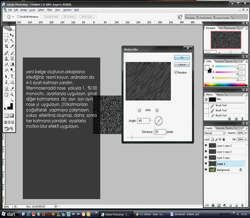Hide the Background layer
Viewport: 250px width, 218px height.
point(206,170)
